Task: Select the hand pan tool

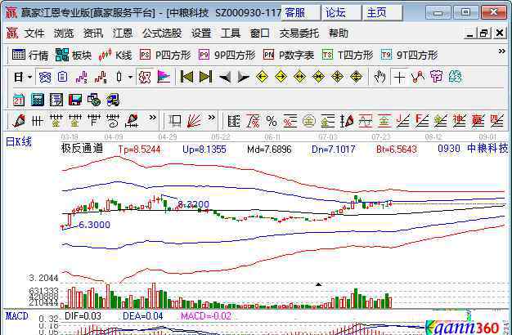Action: [380, 78]
